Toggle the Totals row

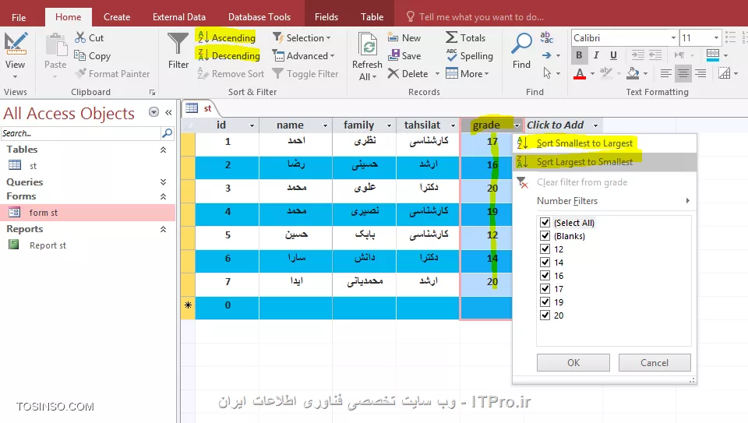[466, 37]
